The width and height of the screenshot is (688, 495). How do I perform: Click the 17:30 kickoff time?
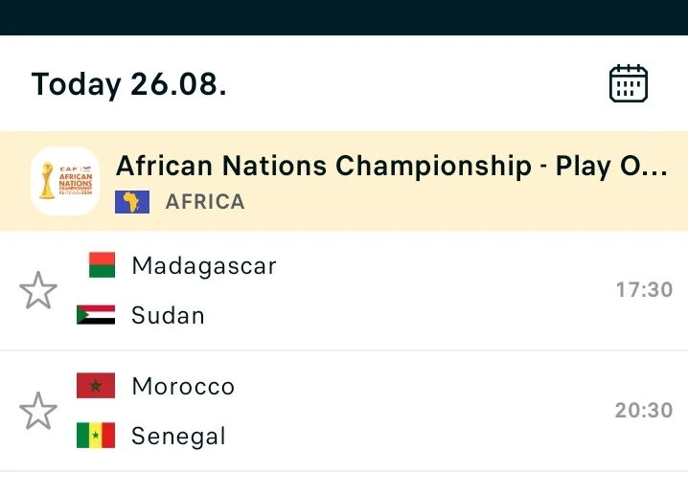coord(644,289)
